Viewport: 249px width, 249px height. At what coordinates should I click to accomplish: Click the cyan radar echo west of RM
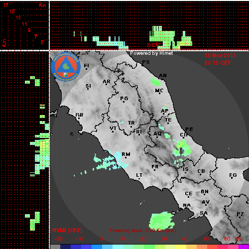pyautogui.click(x=111, y=161)
